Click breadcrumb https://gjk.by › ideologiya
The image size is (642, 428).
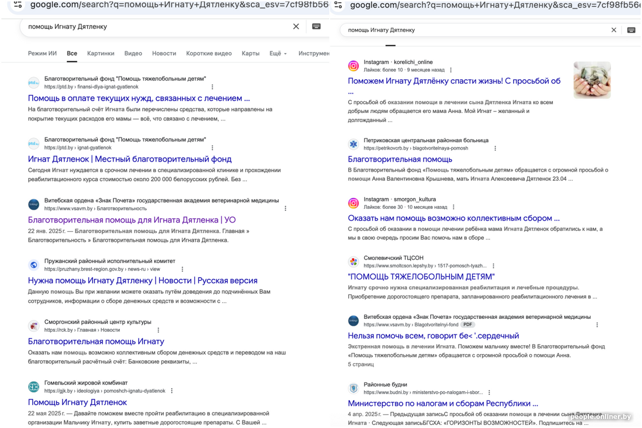105,391
